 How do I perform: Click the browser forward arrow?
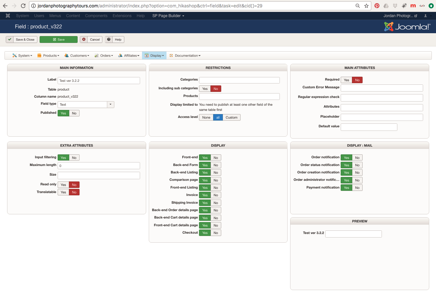[x=14, y=6]
